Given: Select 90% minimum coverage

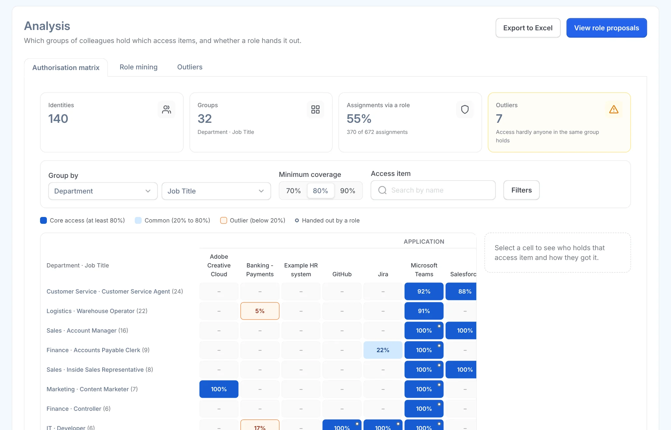Looking at the screenshot, I should [x=347, y=191].
